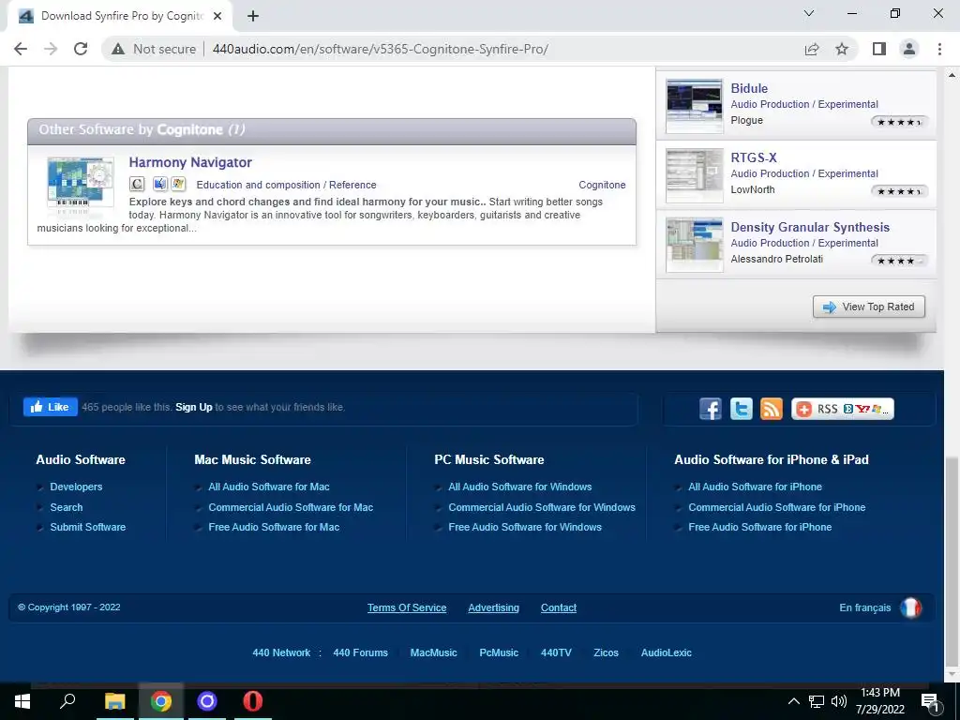This screenshot has height=720, width=960.
Task: Click the Density Granular Synthesis star rating
Action: click(899, 261)
